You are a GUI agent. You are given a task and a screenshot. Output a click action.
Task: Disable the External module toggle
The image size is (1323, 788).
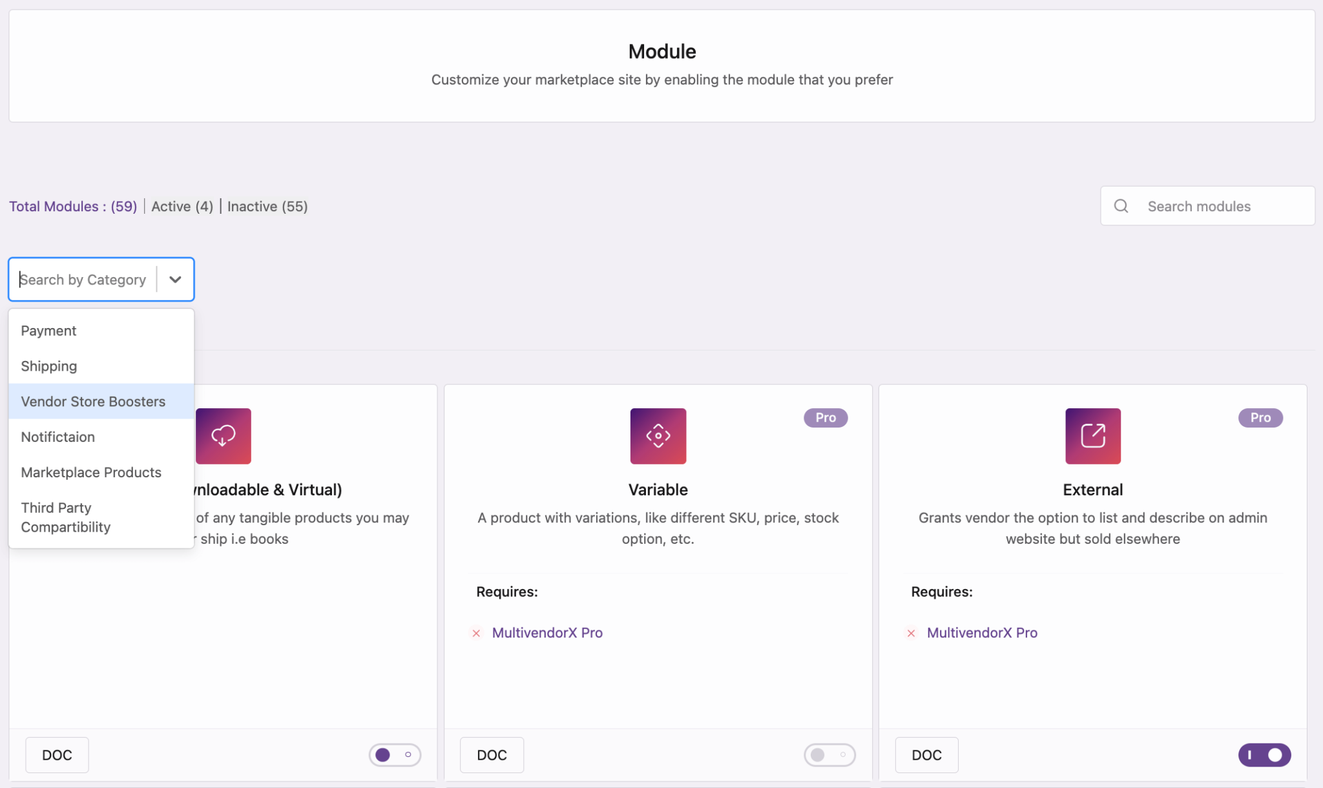pos(1264,754)
